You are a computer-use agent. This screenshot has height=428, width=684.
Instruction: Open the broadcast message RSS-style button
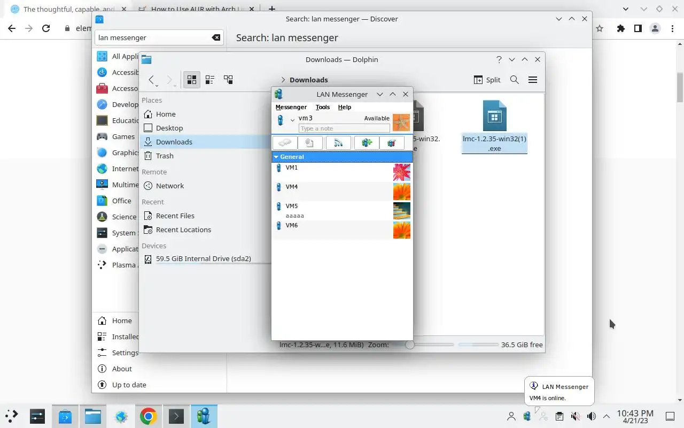pyautogui.click(x=338, y=143)
